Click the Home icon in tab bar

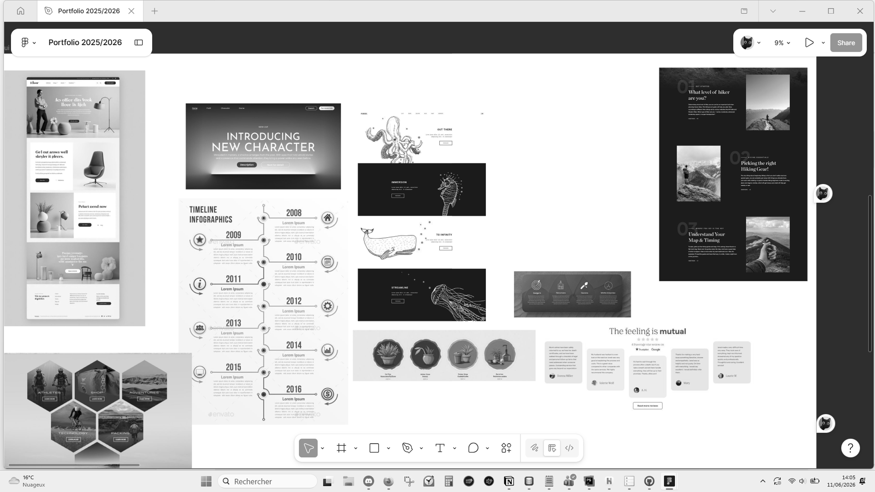21,11
